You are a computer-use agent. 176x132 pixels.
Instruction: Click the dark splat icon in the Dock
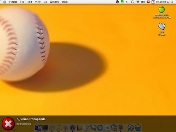(x=121, y=127)
